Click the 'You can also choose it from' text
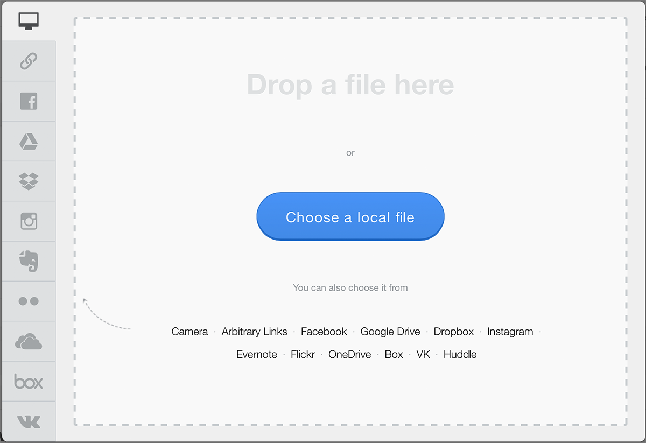646x443 pixels. click(x=350, y=287)
